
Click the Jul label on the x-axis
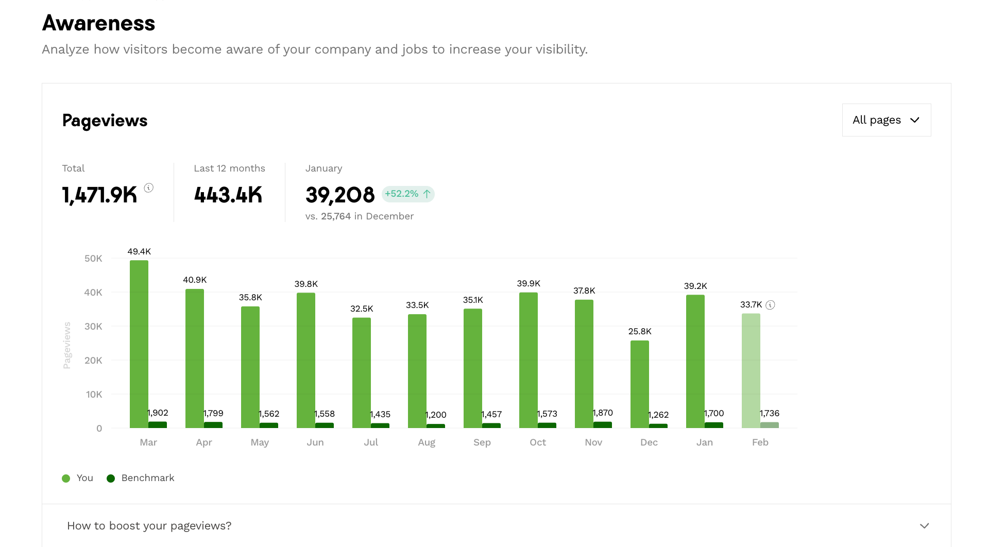pyautogui.click(x=371, y=442)
